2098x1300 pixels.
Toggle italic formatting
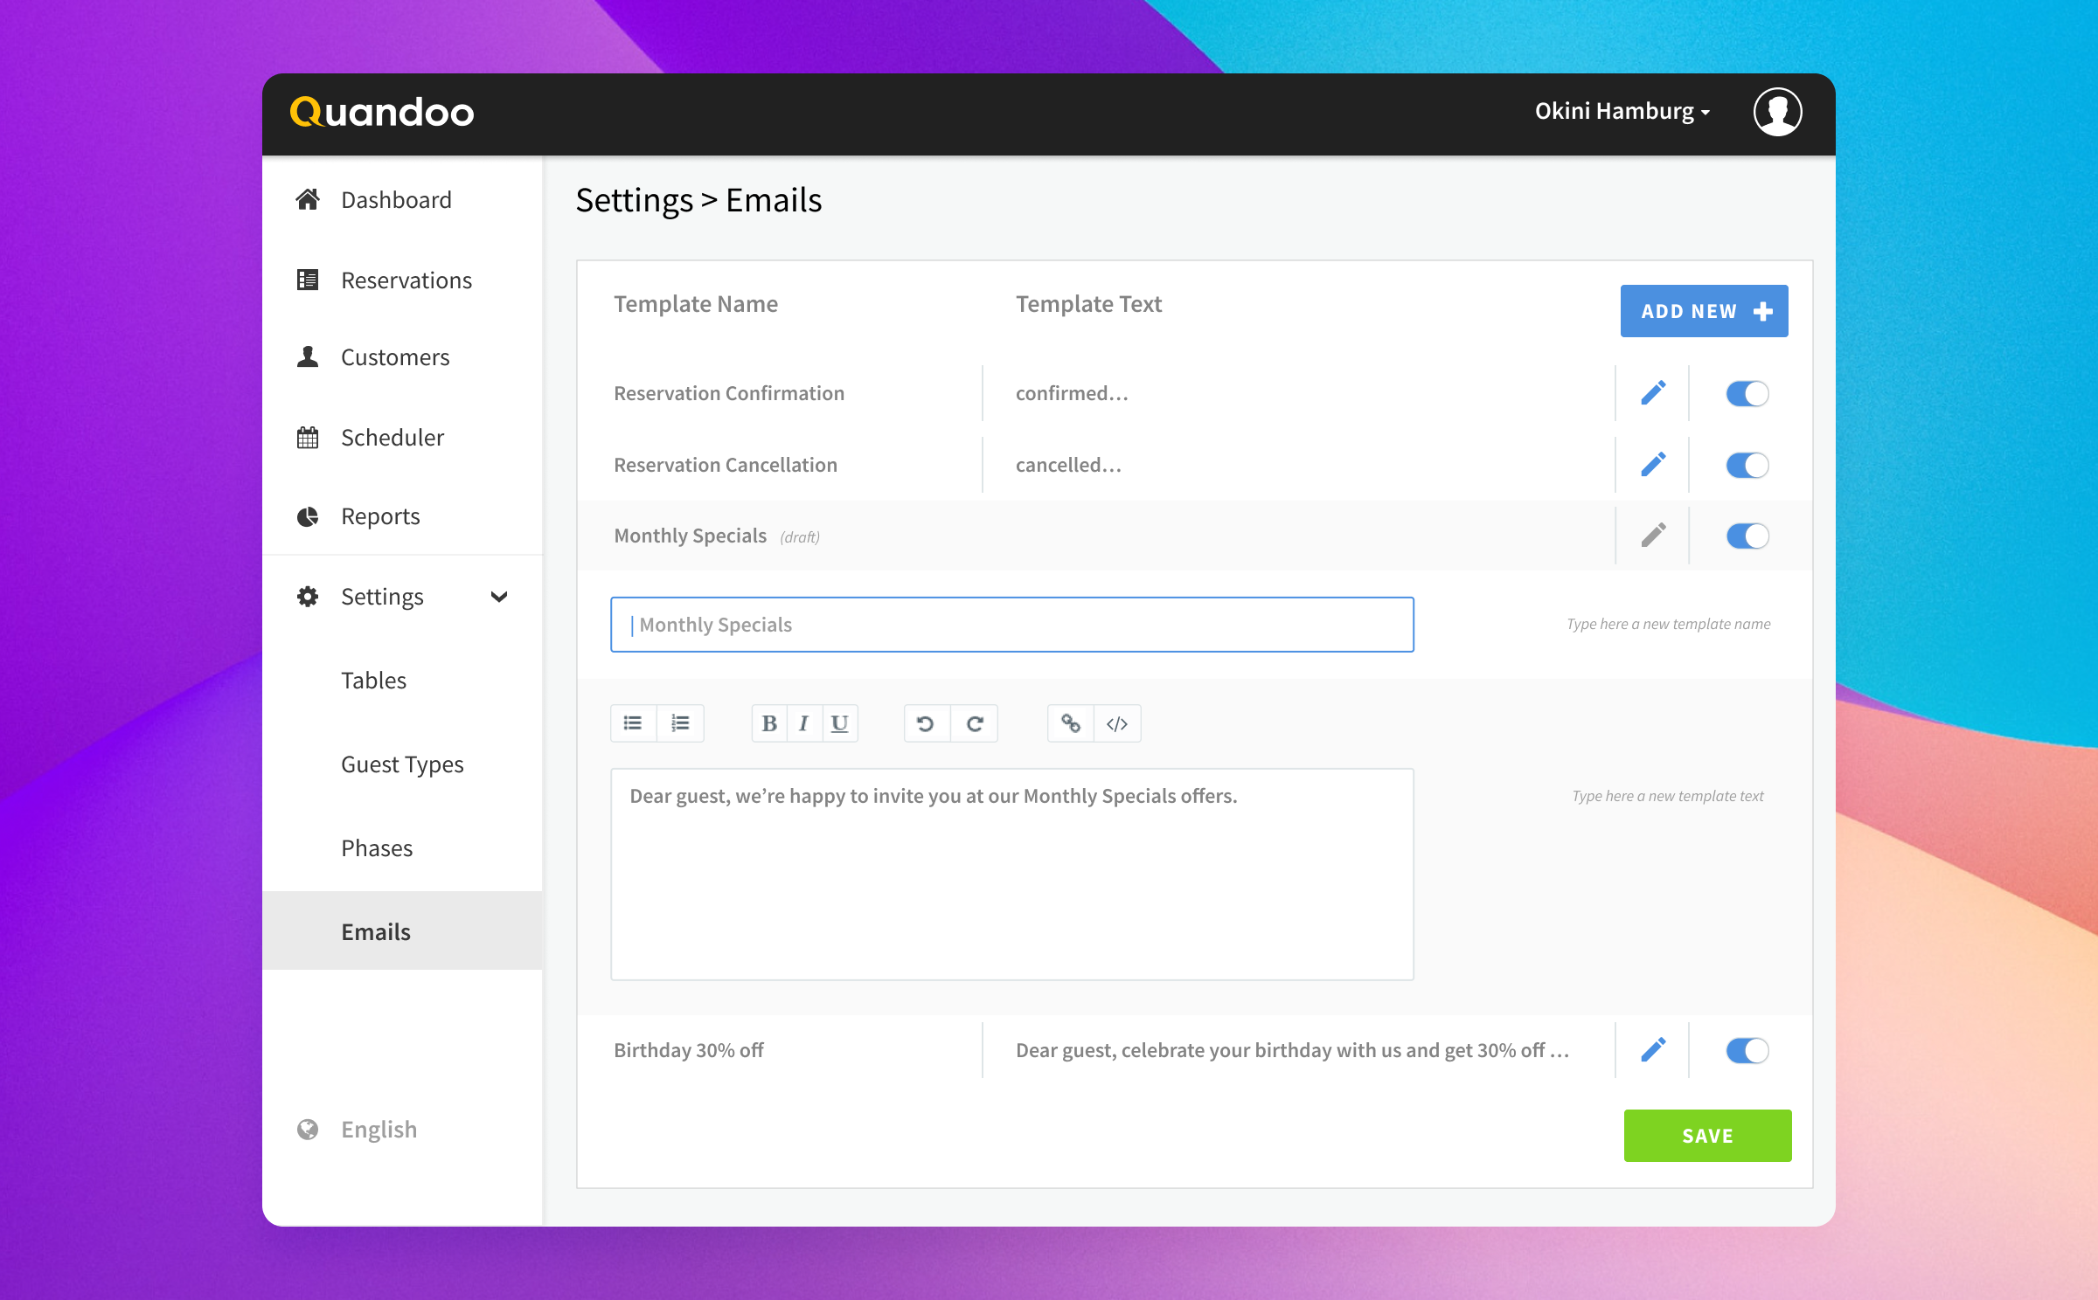(804, 723)
